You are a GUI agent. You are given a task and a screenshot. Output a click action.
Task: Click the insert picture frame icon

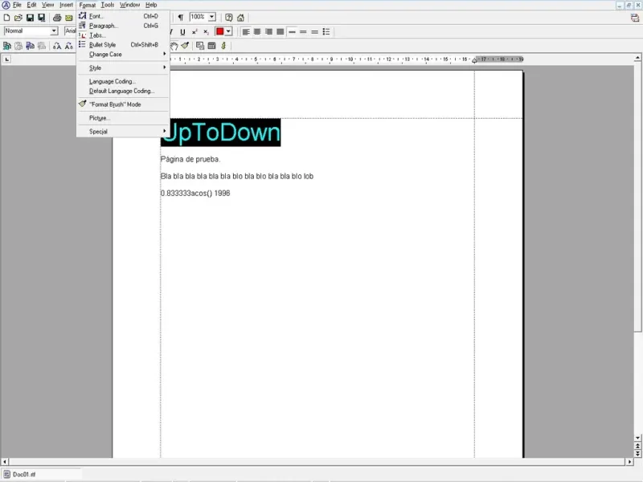pyautogui.click(x=199, y=46)
